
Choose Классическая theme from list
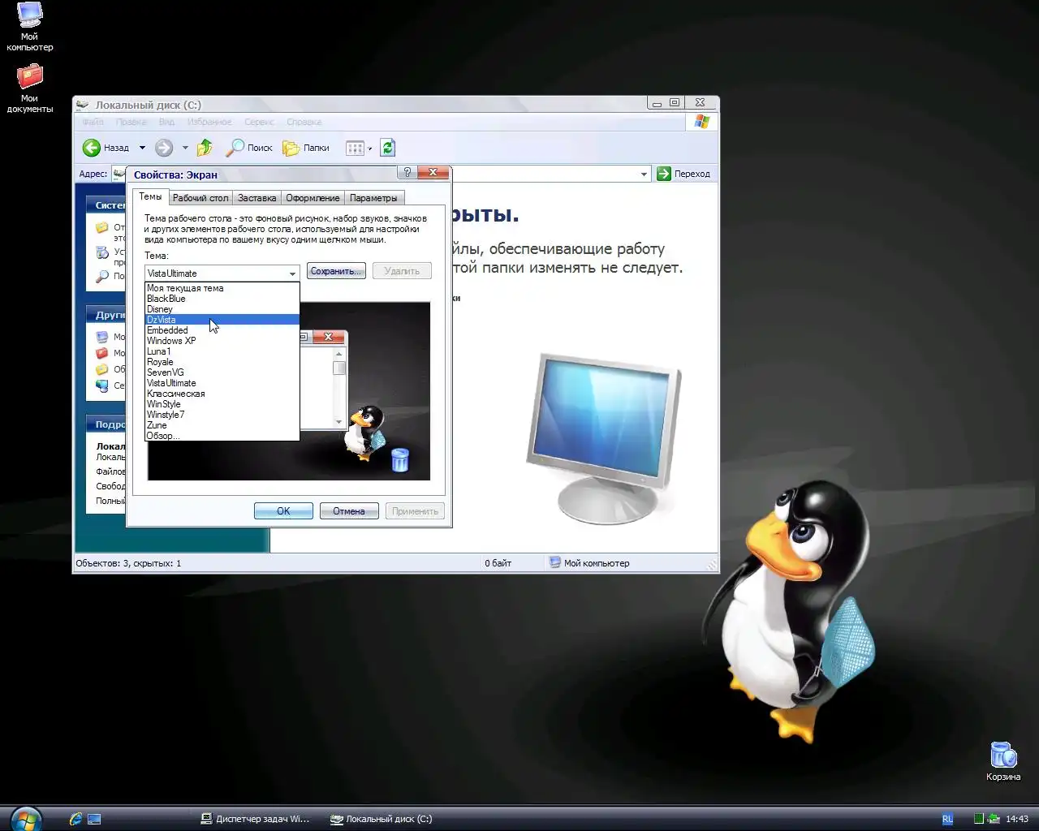pyautogui.click(x=222, y=394)
